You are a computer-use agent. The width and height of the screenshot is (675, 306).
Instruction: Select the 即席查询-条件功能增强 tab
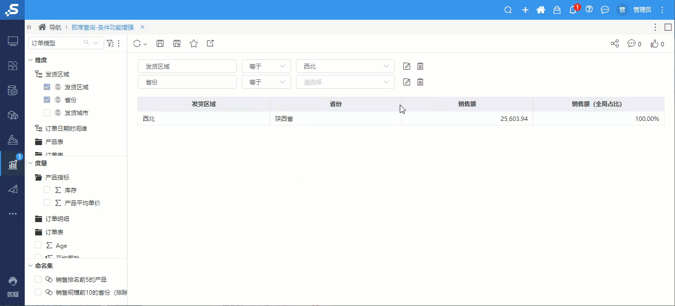coord(102,27)
